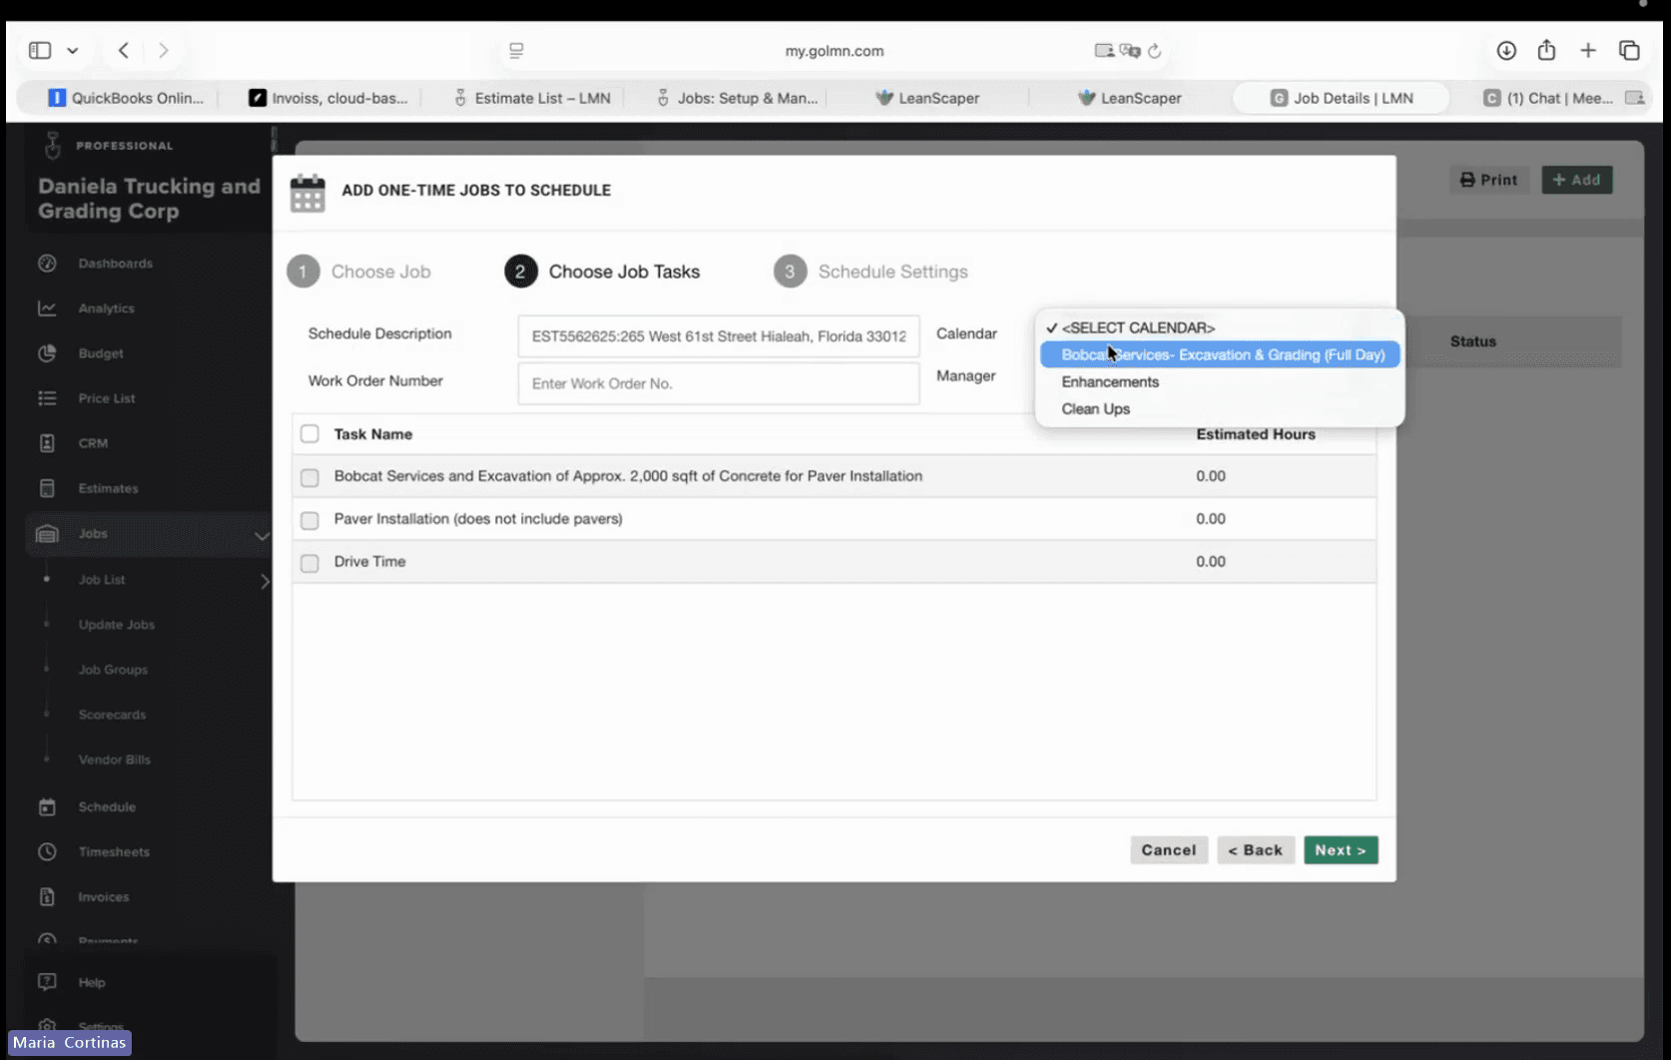The width and height of the screenshot is (1671, 1060).
Task: Check the select-all Task Name checkbox
Action: pyautogui.click(x=309, y=434)
